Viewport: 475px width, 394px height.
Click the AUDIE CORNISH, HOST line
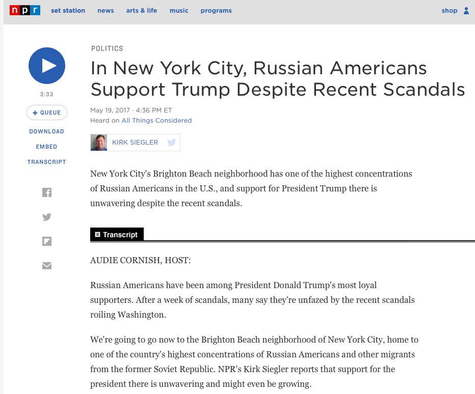[140, 260]
